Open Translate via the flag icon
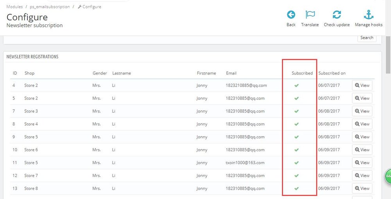Viewport: 391px width, 199px height. coord(310,15)
